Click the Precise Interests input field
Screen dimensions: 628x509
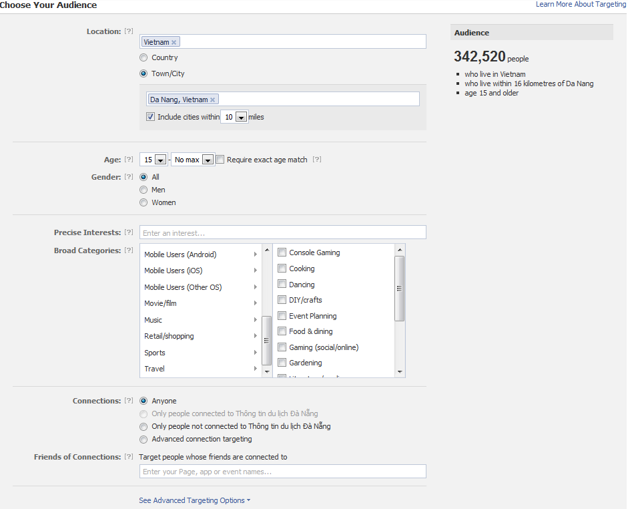[x=282, y=232]
